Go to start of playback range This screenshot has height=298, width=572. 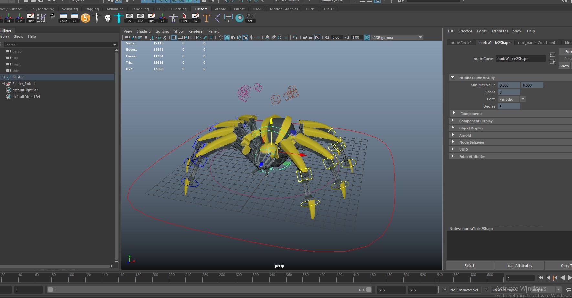[x=540, y=278]
